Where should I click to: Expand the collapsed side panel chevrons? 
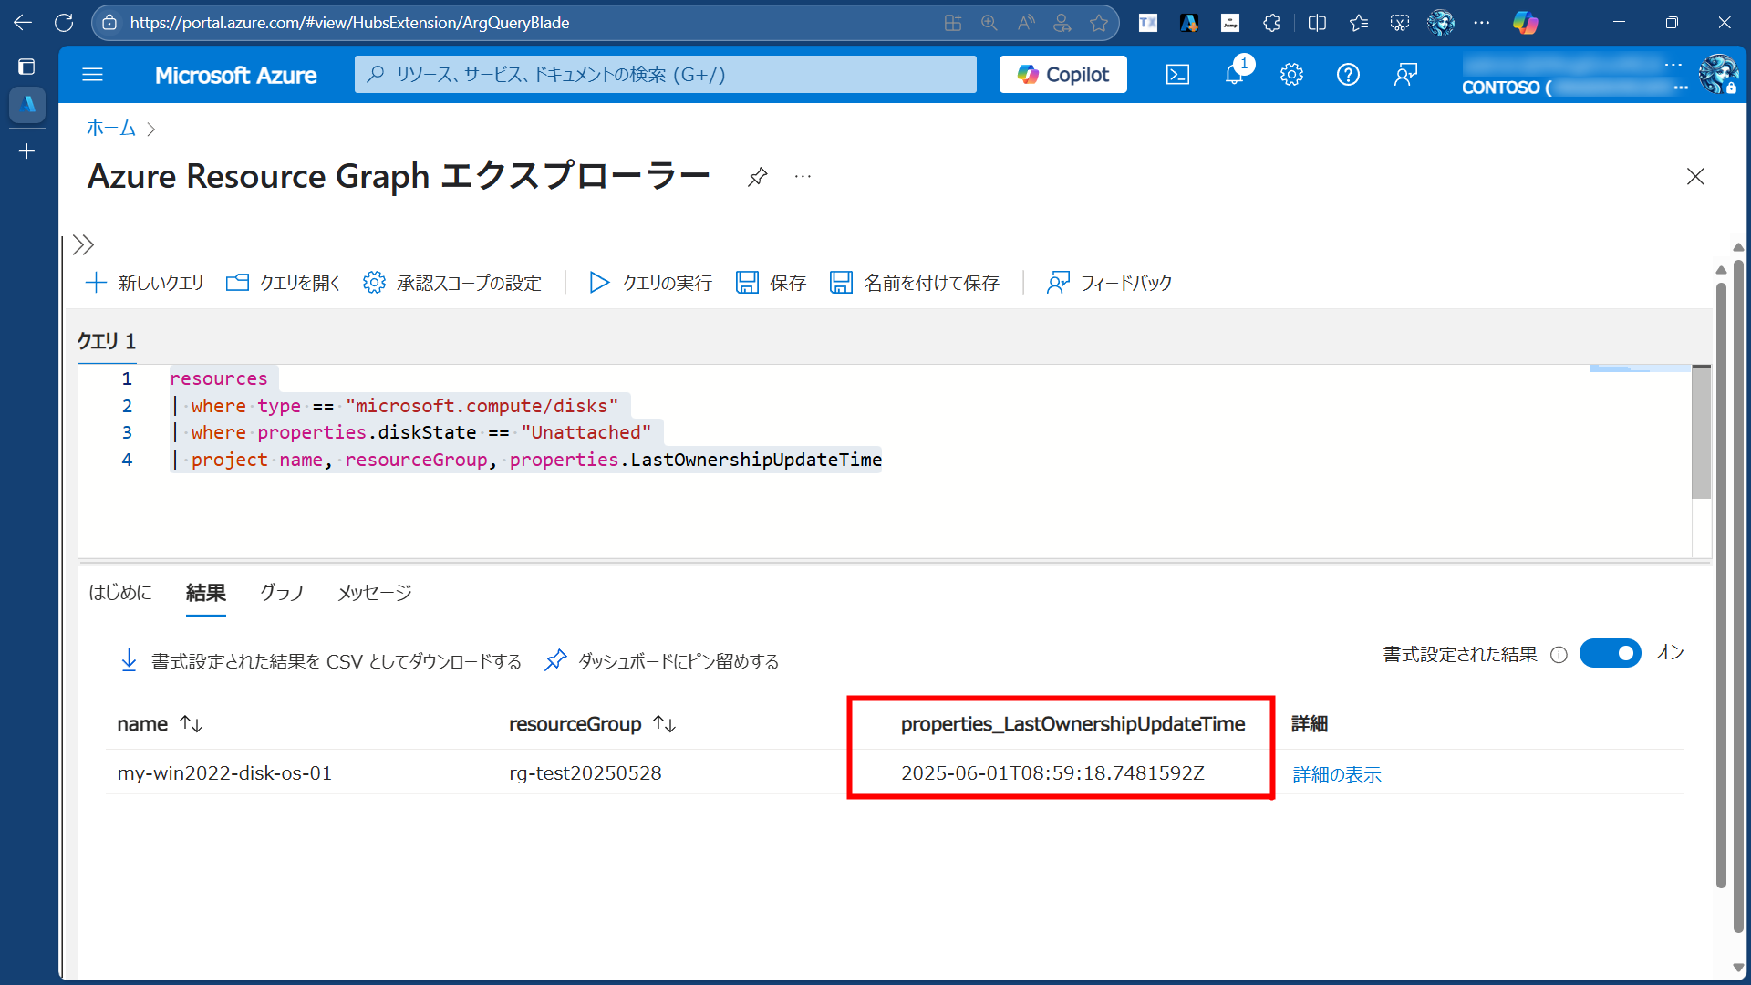[83, 244]
